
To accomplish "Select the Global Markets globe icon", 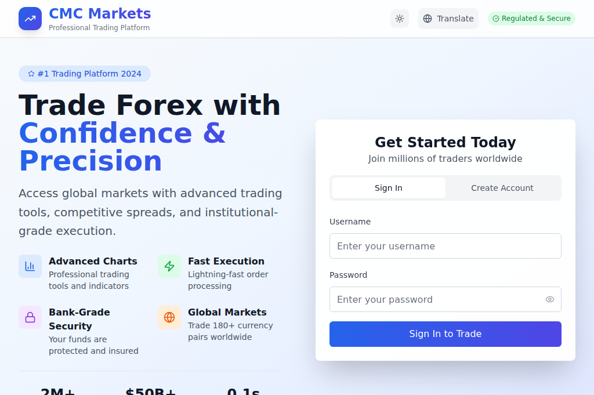I will pos(169,317).
